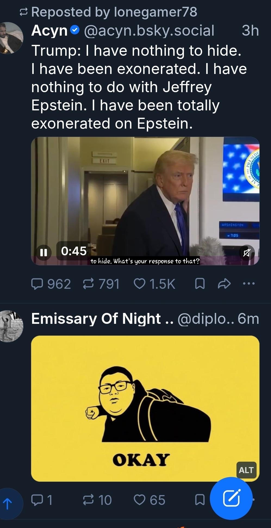
Task: Reply to Emissary Of Night's post
Action: click(x=37, y=500)
